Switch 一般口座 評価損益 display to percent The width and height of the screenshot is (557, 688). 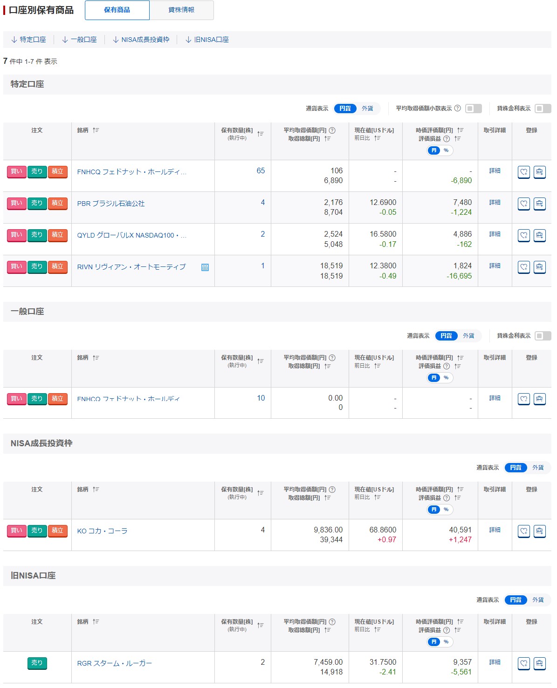point(446,378)
